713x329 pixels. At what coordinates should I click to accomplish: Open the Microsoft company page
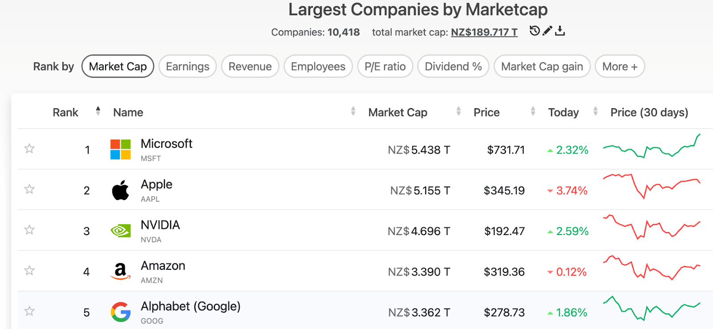pyautogui.click(x=167, y=144)
